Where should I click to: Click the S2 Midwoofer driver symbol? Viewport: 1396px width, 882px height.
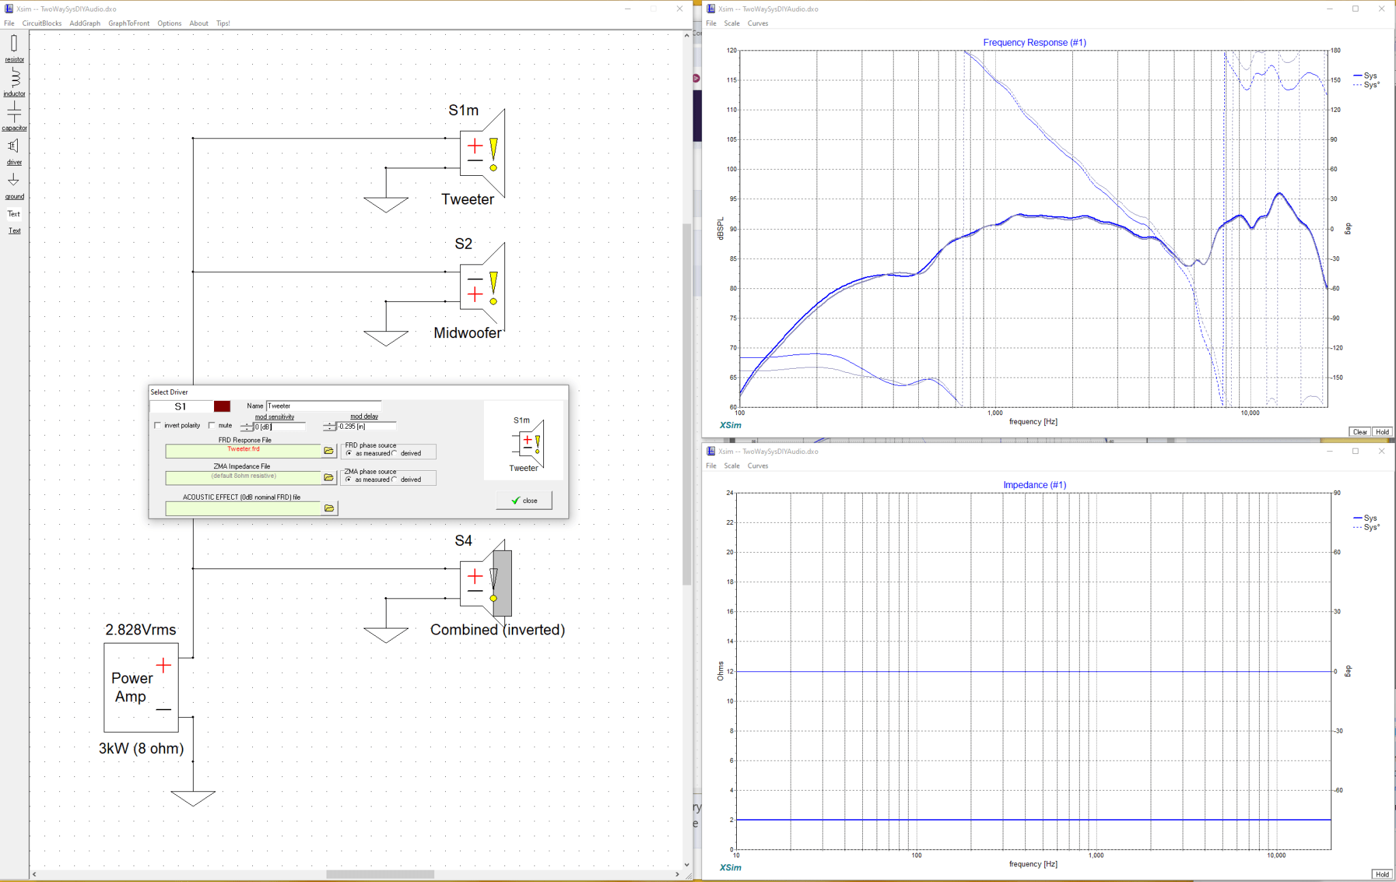tap(483, 287)
